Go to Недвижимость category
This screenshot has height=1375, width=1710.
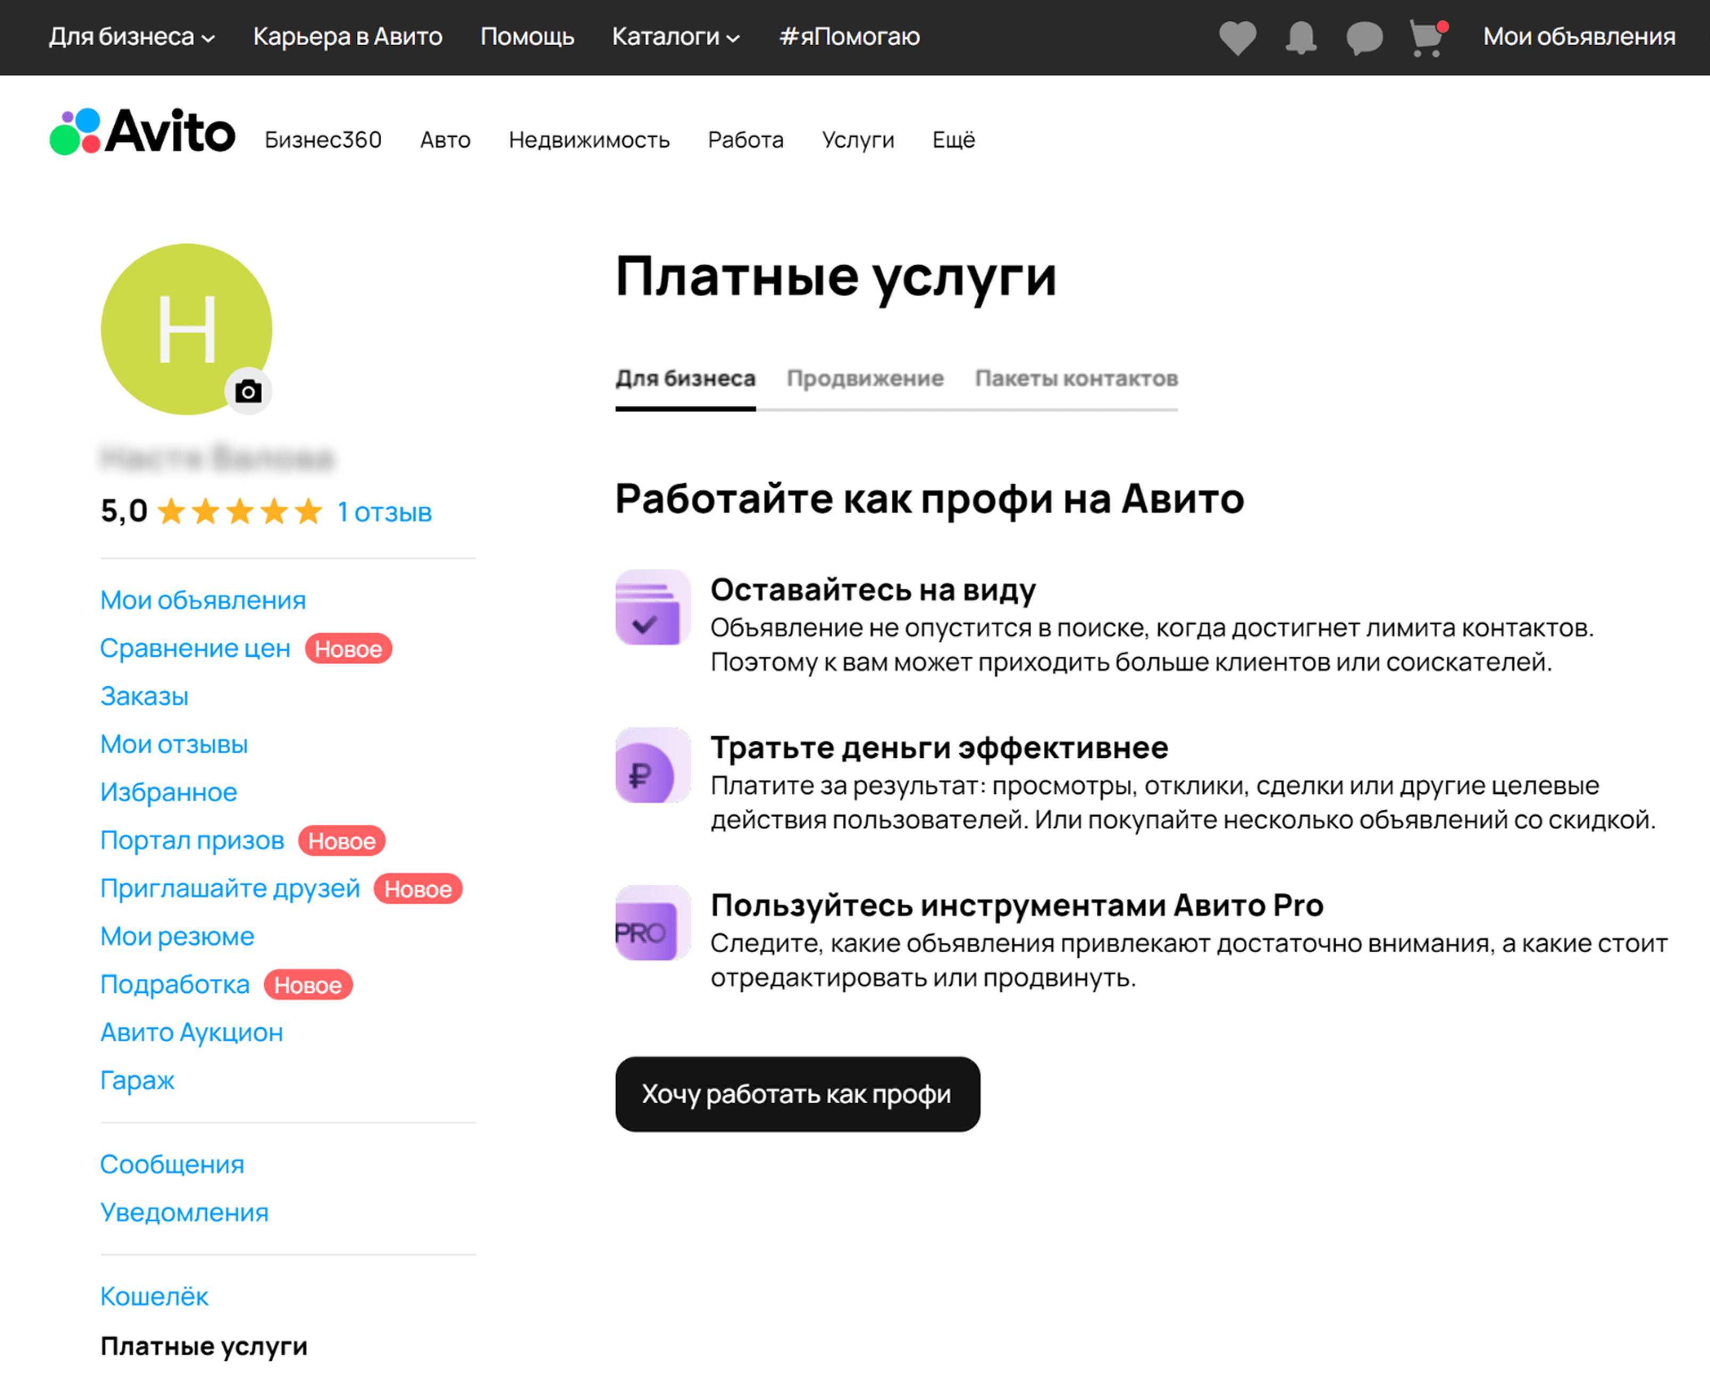pos(589,139)
